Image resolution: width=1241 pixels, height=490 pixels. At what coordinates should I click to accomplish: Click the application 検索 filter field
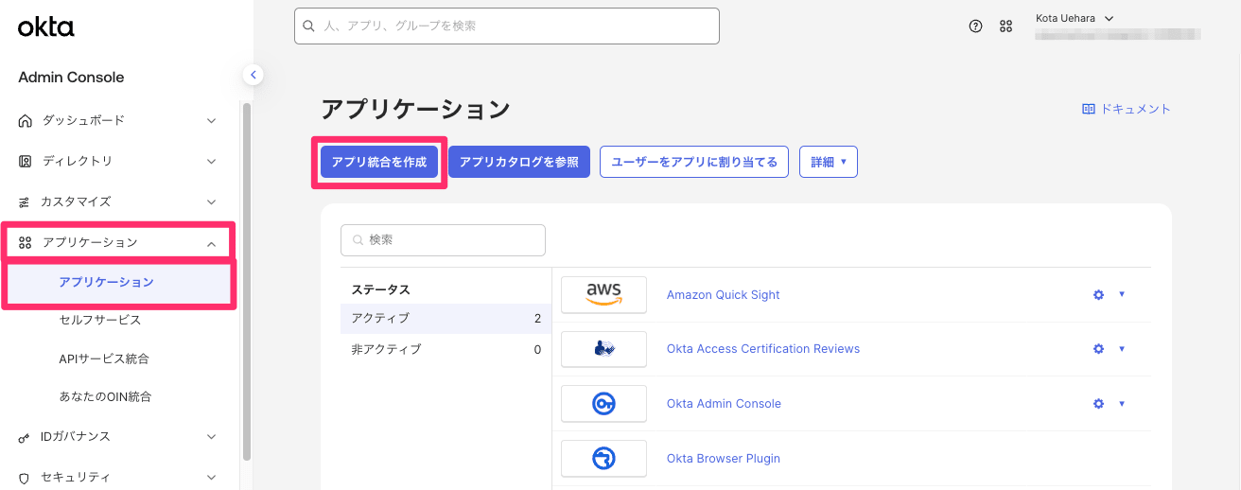pyautogui.click(x=443, y=240)
